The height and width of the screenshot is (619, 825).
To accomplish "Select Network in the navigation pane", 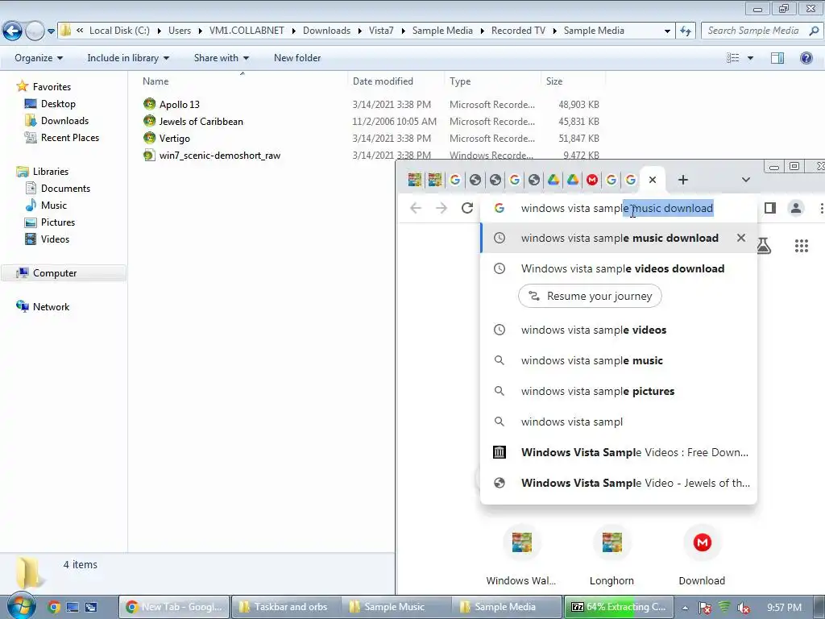I will point(51,306).
